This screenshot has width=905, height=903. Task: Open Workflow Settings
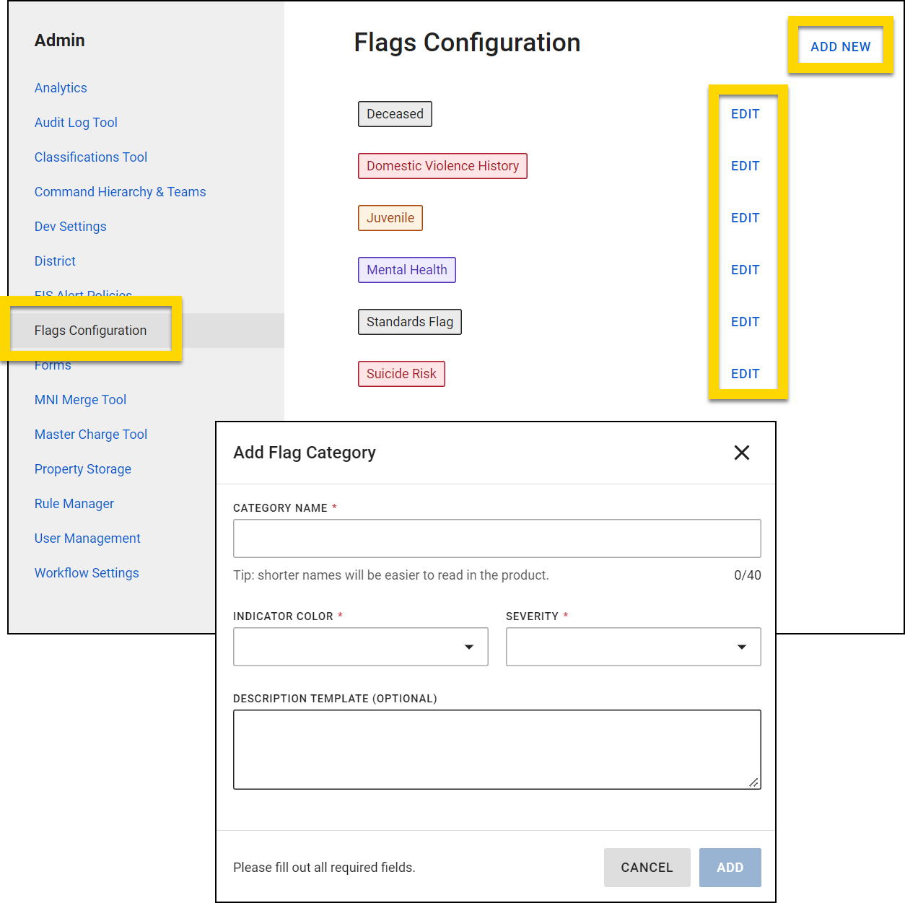(87, 572)
